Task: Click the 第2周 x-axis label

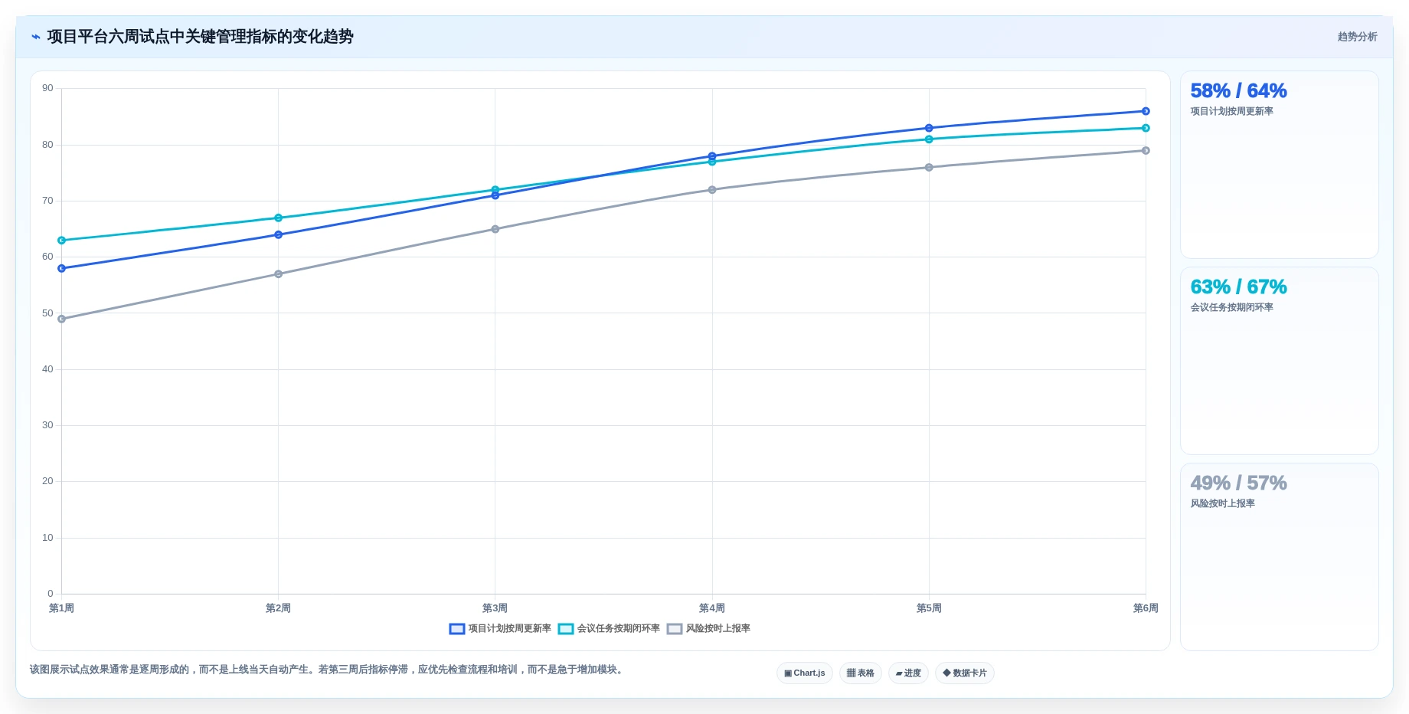Action: [278, 608]
